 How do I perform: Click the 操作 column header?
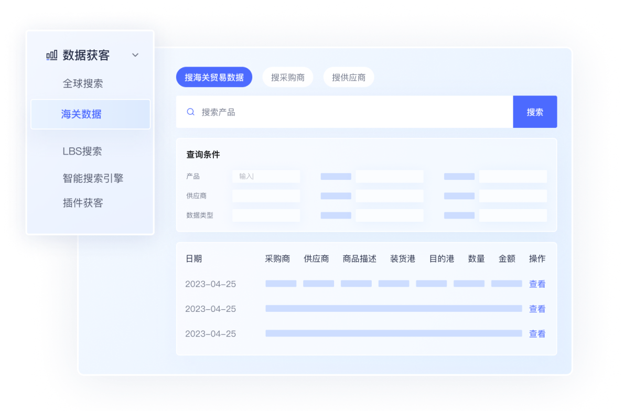[x=537, y=259]
